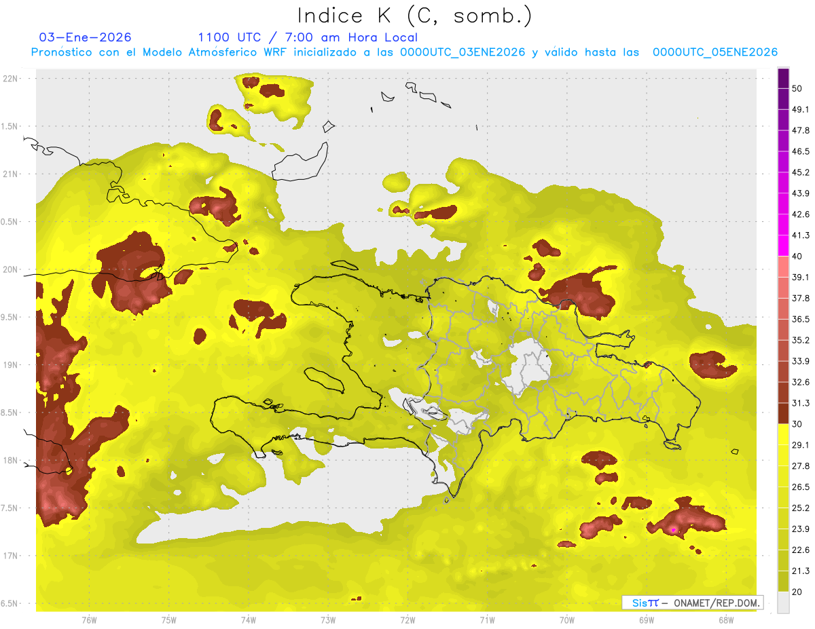Click the legend value "21.3"
The height and width of the screenshot is (629, 815).
point(800,571)
